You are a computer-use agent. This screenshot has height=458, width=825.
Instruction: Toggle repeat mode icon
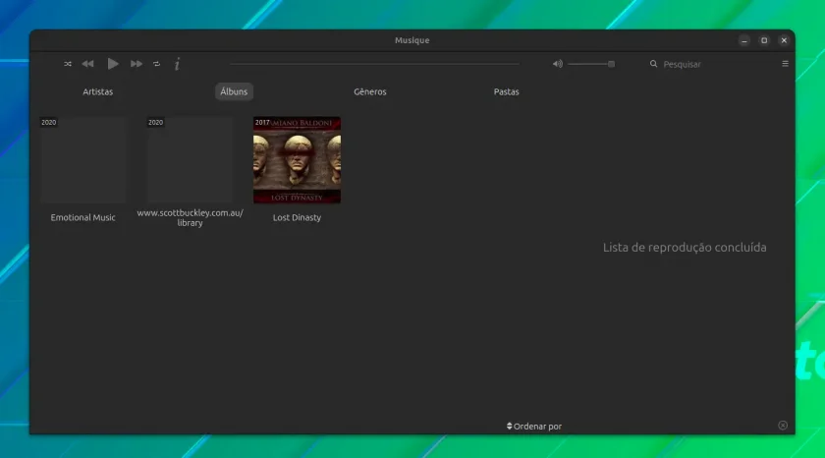157,64
